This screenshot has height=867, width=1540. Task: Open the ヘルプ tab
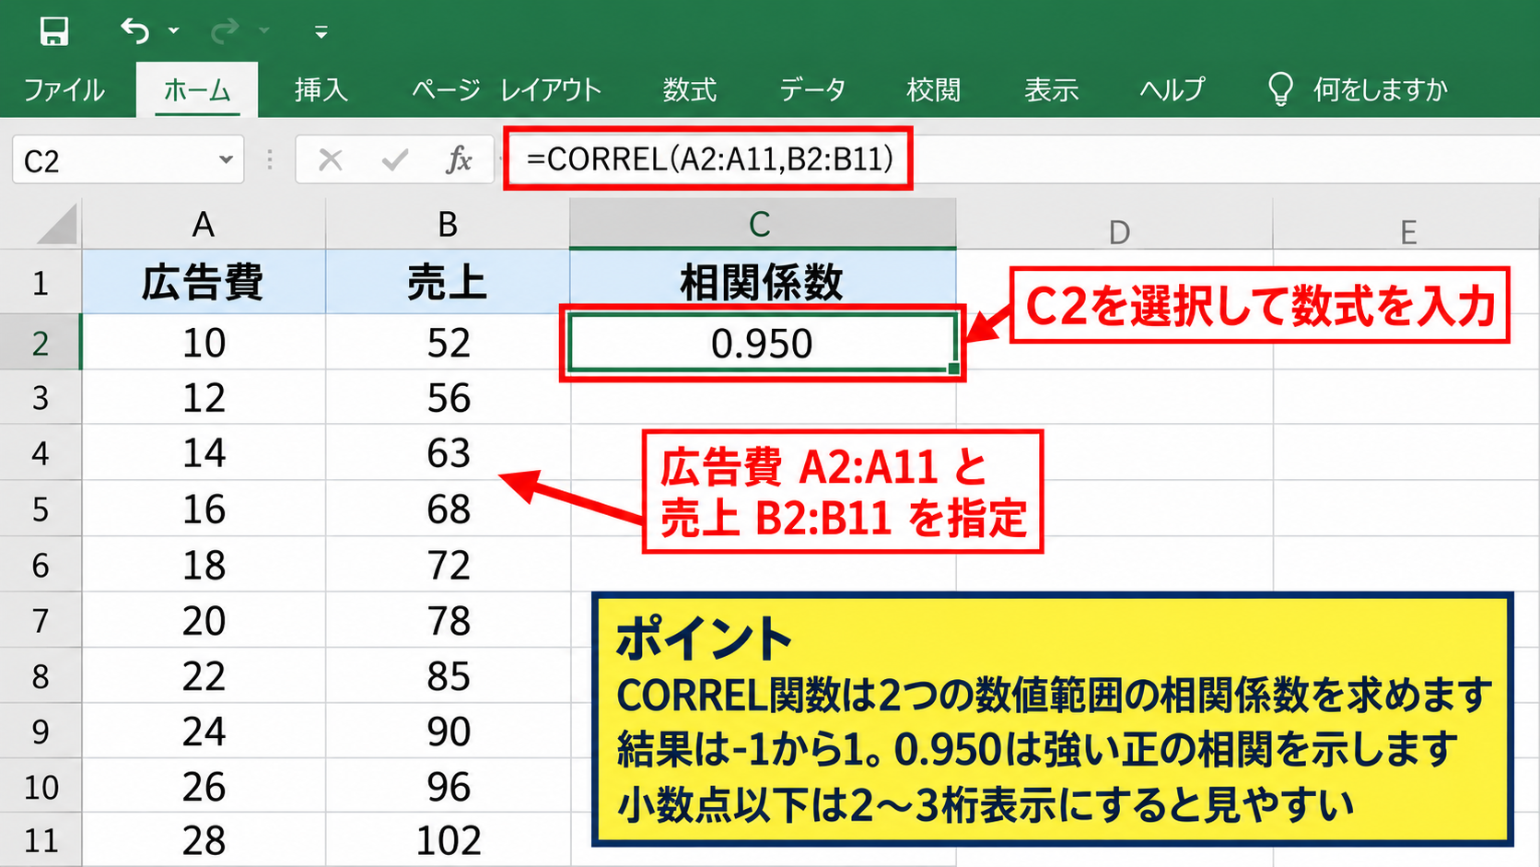pyautogui.click(x=1172, y=89)
